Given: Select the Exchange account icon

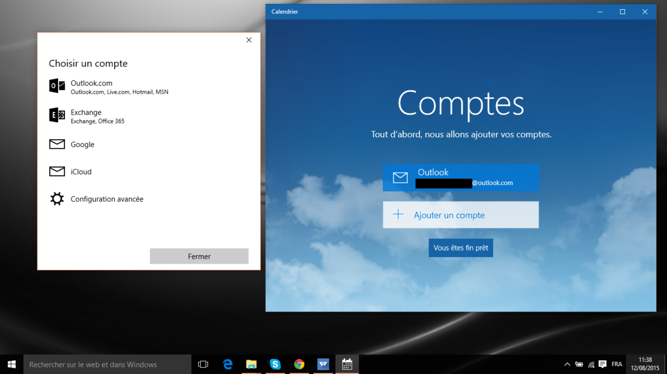Looking at the screenshot, I should 57,115.
